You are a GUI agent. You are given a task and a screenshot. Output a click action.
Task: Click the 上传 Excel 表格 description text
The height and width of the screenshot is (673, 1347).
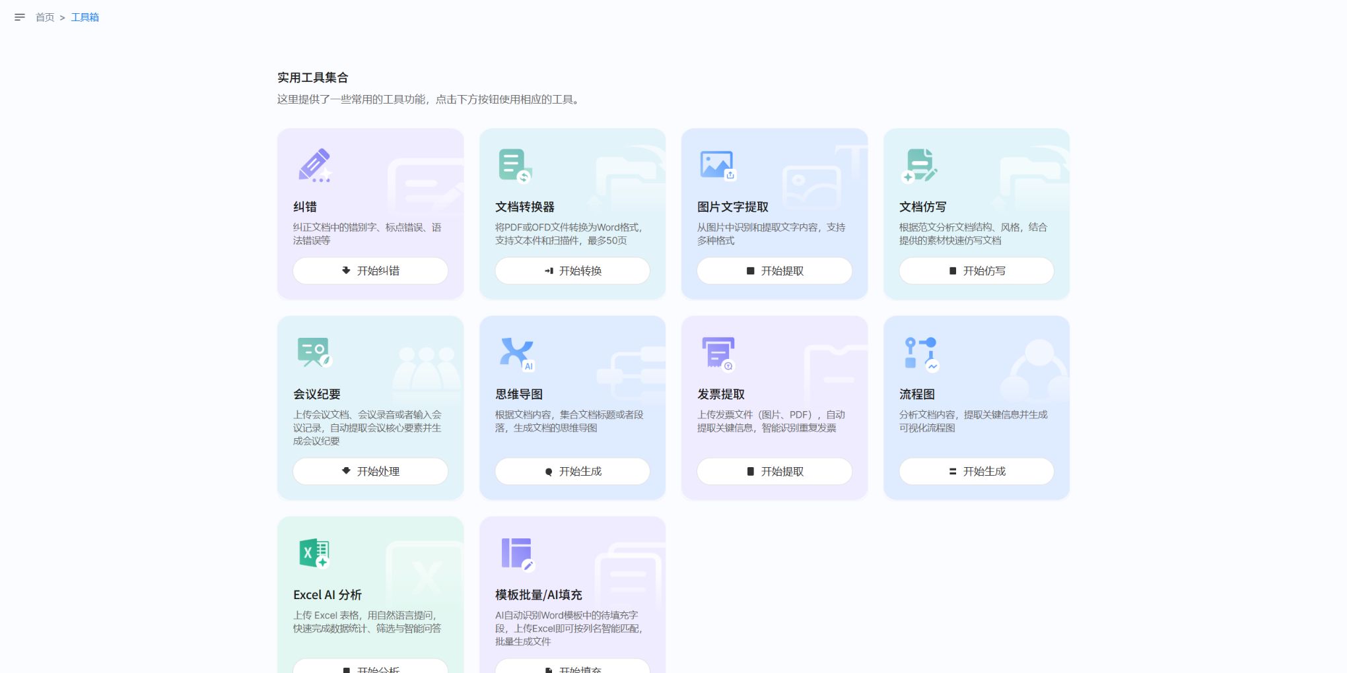click(367, 622)
